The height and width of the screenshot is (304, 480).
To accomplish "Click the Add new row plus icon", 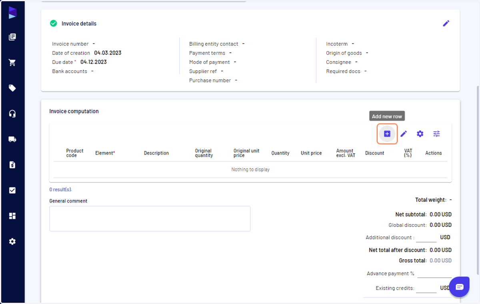I will tap(387, 134).
